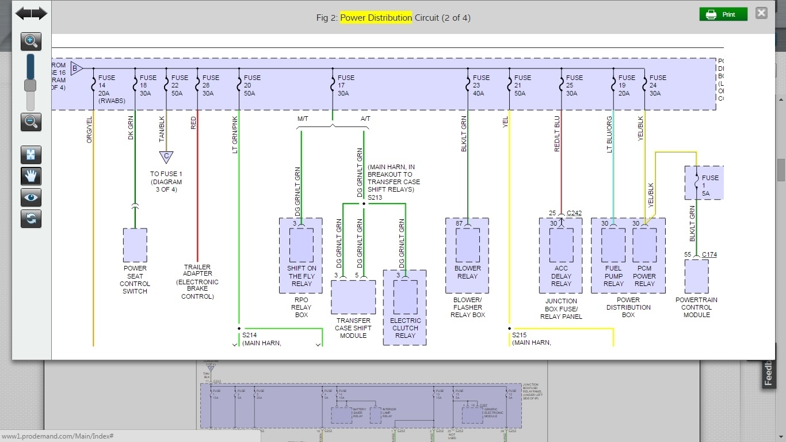Zoom out with the magnifier minus button
This screenshot has width=786, height=442.
click(x=31, y=122)
